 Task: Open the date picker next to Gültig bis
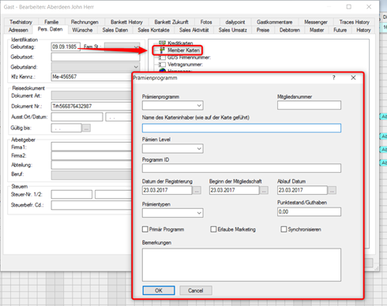pyautogui.click(x=86, y=128)
